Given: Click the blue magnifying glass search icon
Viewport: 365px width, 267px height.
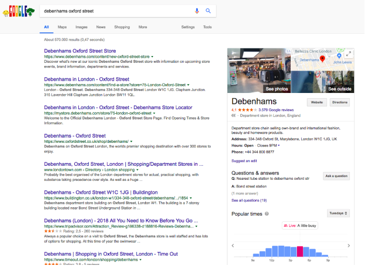Looking at the screenshot, I should pyautogui.click(x=208, y=11).
